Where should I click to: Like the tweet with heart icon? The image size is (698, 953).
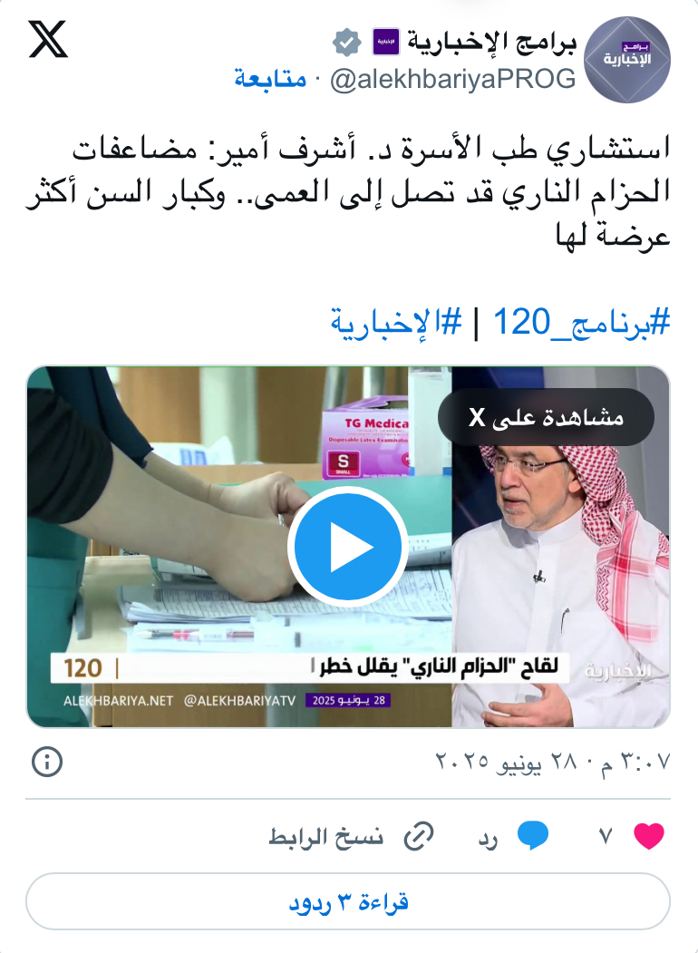[649, 836]
